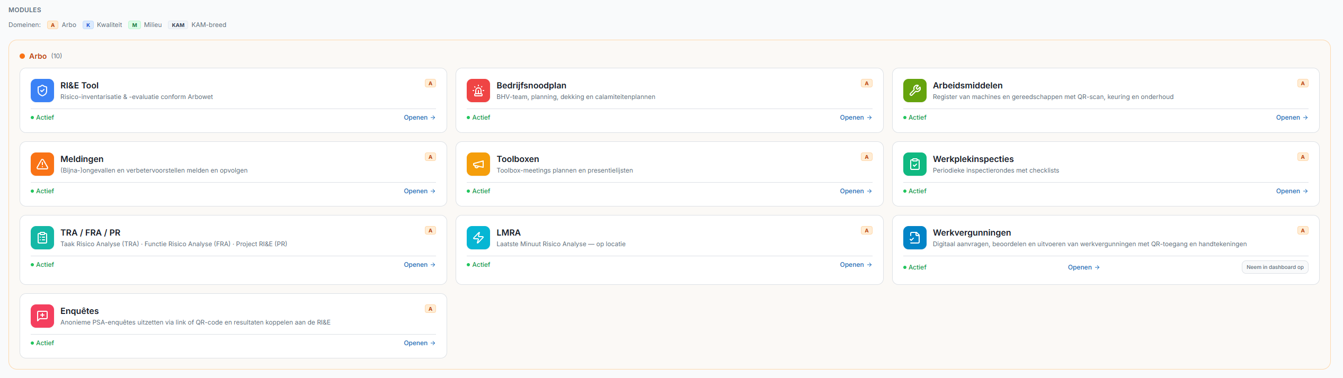
Task: Open the Arbeidsmiddelen module
Action: (x=1292, y=118)
